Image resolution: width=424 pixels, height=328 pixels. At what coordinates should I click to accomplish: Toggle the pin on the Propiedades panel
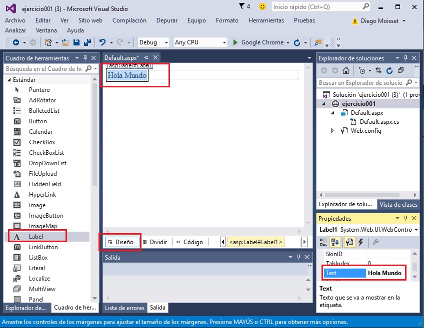[405, 218]
